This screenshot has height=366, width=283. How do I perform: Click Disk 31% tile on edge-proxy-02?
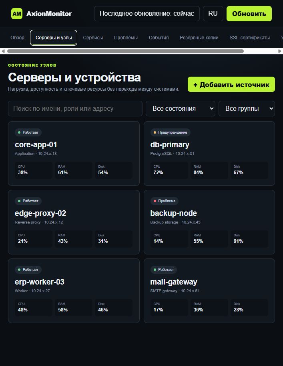[114, 239]
